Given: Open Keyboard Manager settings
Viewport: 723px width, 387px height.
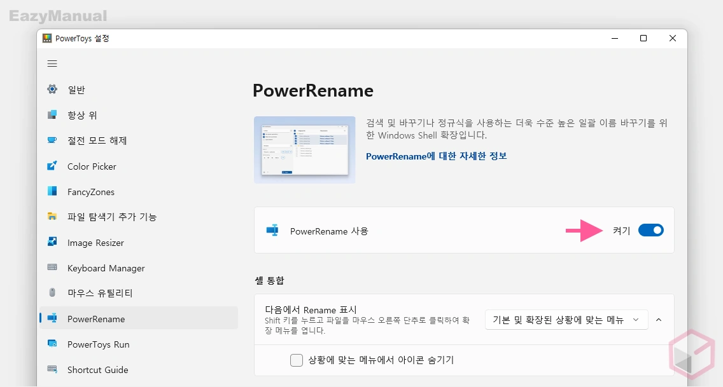Looking at the screenshot, I should tap(139, 268).
